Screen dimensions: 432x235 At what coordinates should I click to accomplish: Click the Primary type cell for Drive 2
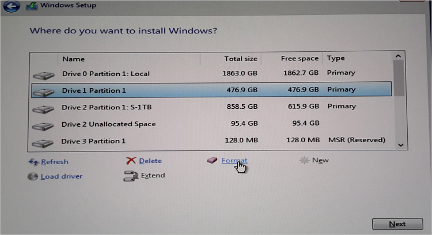point(342,107)
